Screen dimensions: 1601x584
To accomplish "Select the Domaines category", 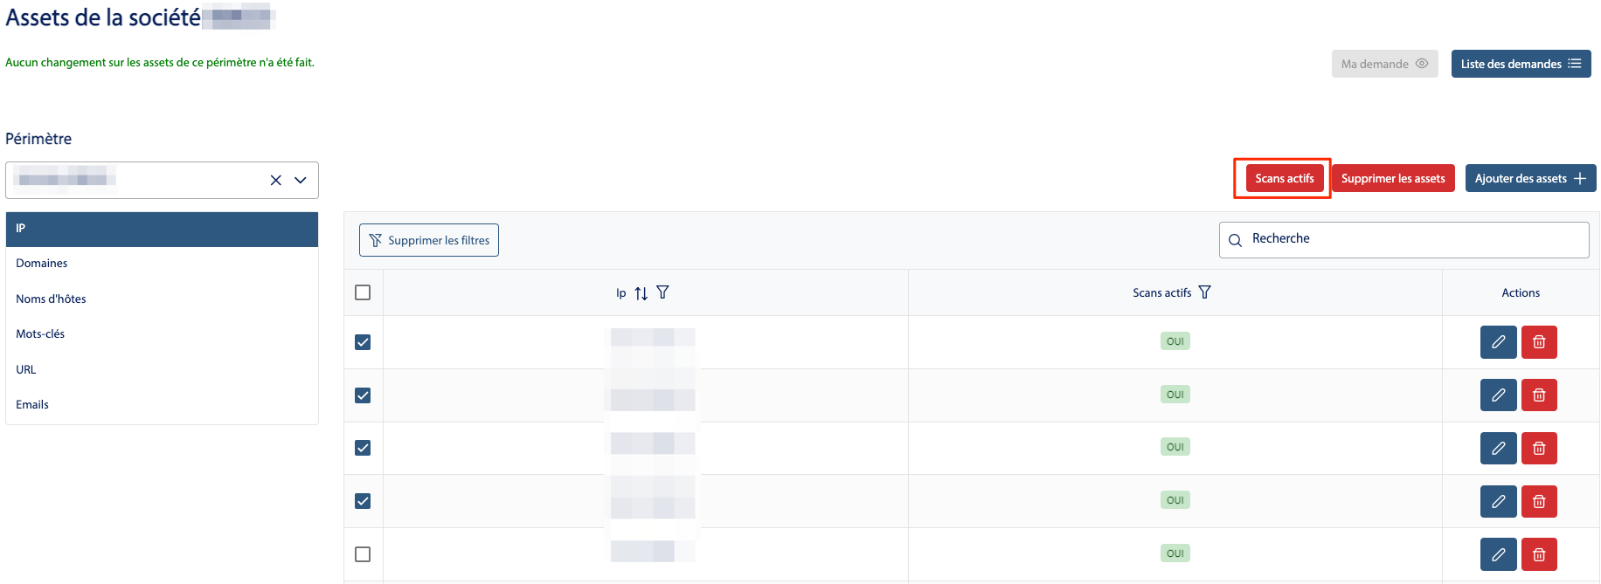I will tap(42, 264).
